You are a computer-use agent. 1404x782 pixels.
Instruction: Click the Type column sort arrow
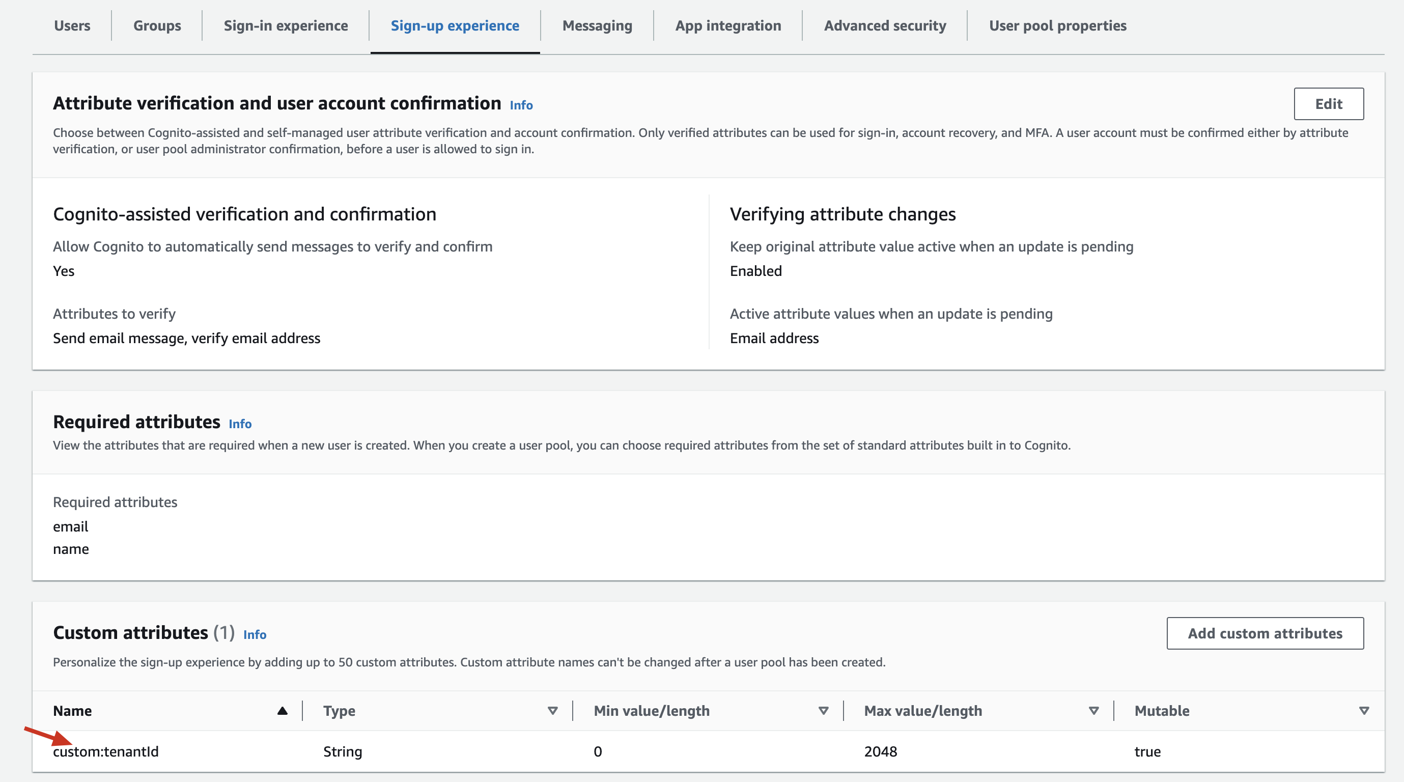(552, 711)
